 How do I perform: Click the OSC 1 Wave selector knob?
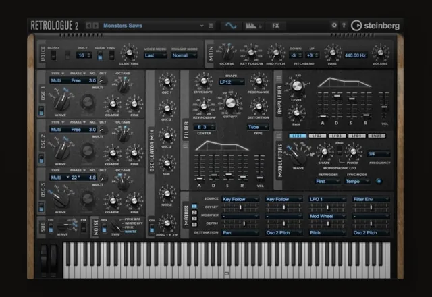click(x=61, y=102)
